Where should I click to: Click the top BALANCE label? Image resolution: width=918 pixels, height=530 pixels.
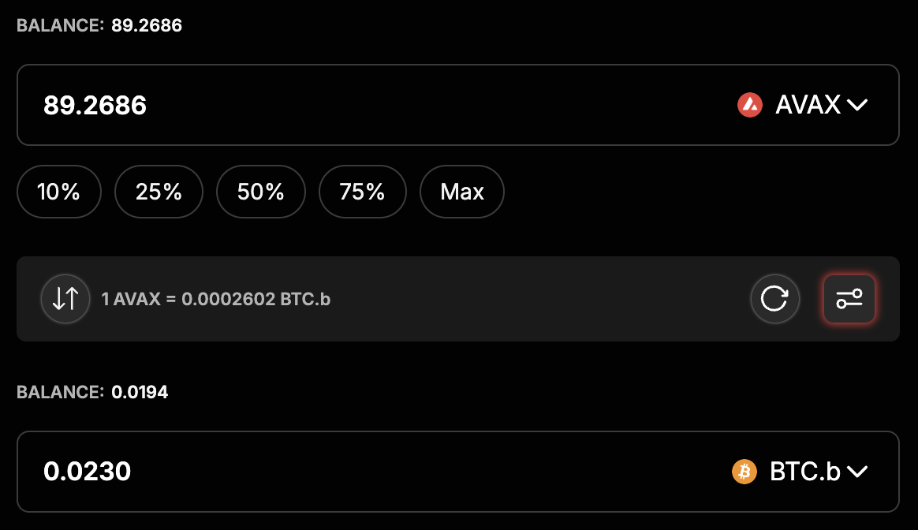[60, 26]
